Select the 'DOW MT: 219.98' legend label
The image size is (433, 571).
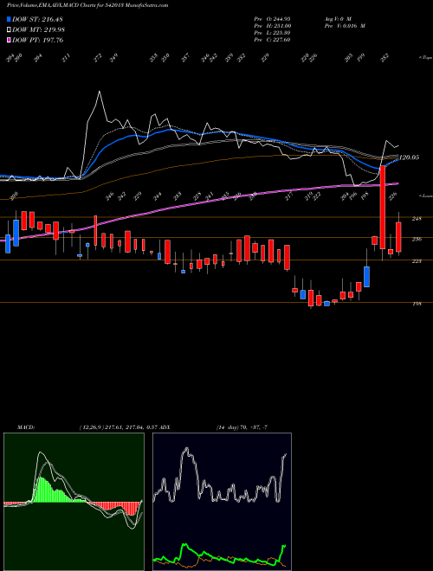[x=38, y=29]
